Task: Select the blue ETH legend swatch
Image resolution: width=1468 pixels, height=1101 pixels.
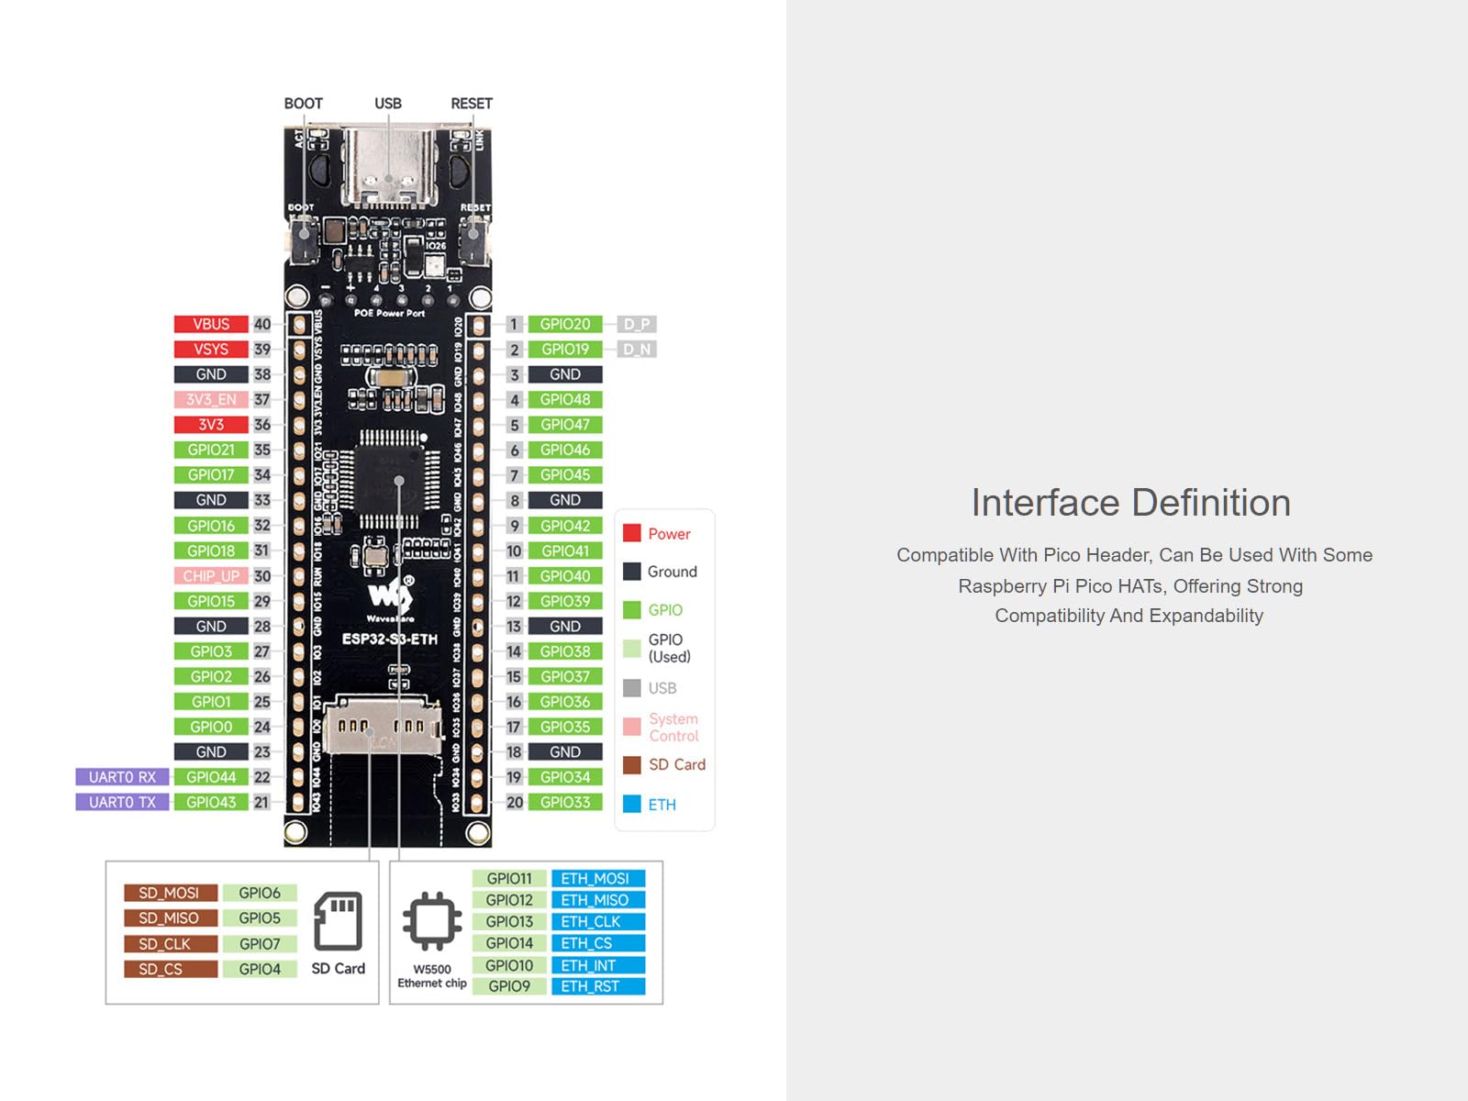Action: (x=632, y=804)
